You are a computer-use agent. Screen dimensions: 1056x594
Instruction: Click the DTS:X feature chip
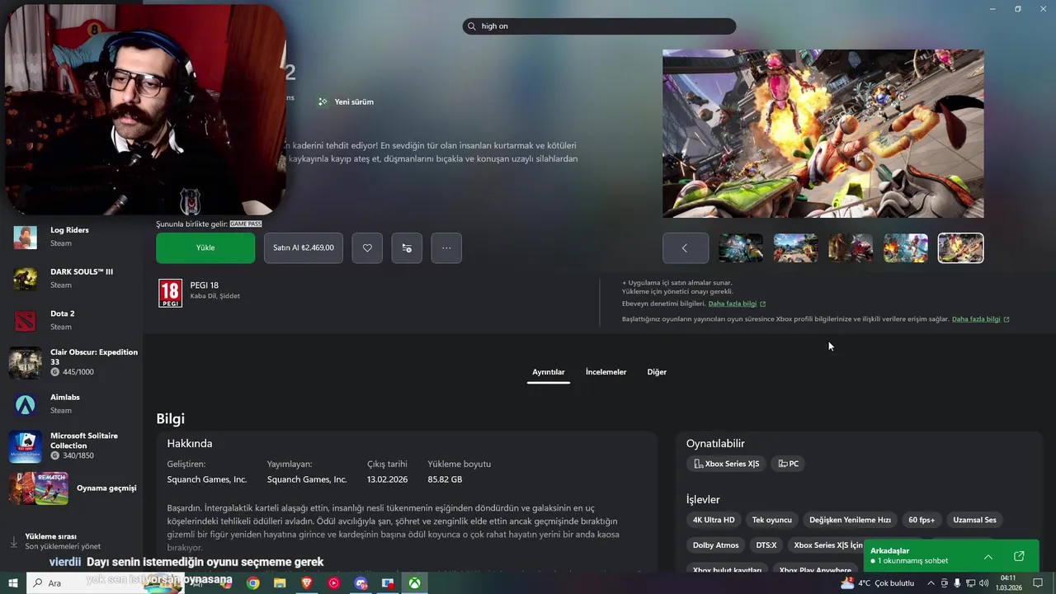coord(766,545)
